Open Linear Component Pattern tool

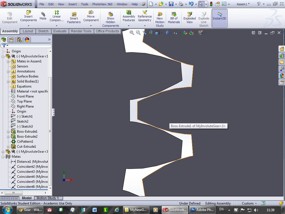tap(57, 16)
